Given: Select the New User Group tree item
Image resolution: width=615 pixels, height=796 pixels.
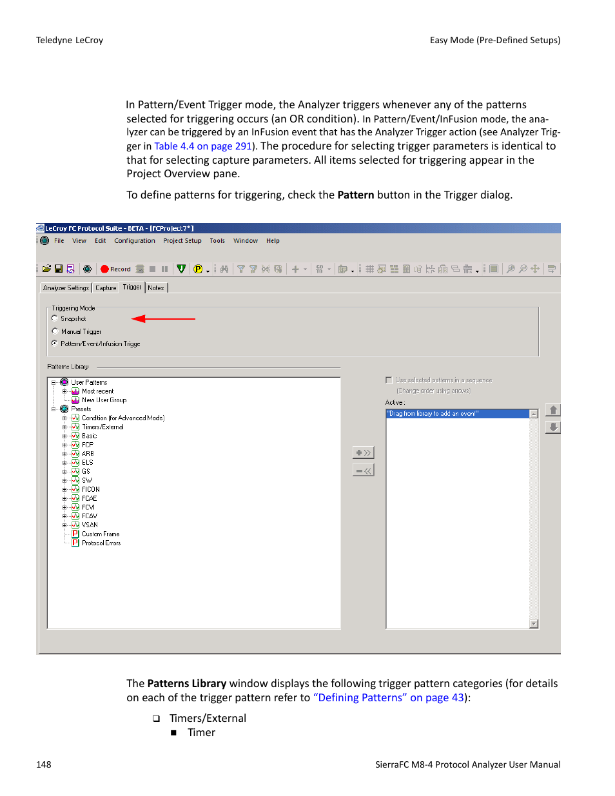Looking at the screenshot, I should click(x=104, y=400).
